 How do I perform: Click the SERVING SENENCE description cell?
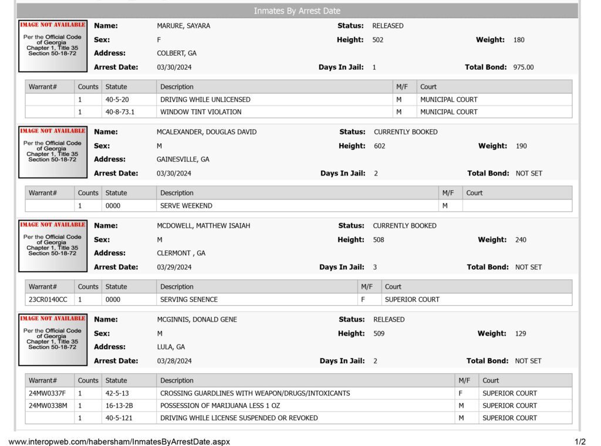pos(257,300)
